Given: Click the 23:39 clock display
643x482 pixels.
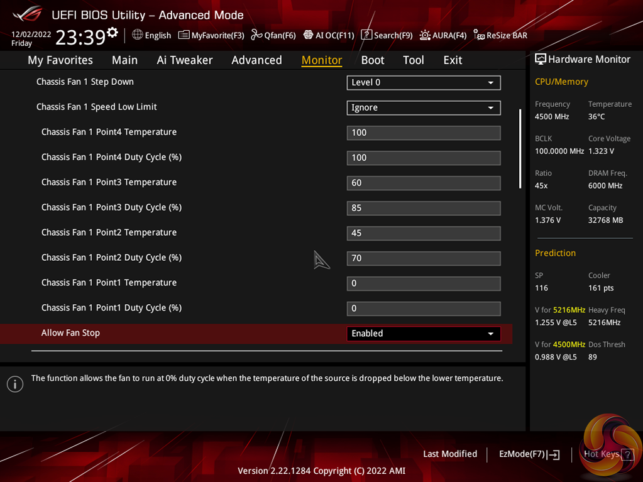Looking at the screenshot, I should pyautogui.click(x=81, y=38).
